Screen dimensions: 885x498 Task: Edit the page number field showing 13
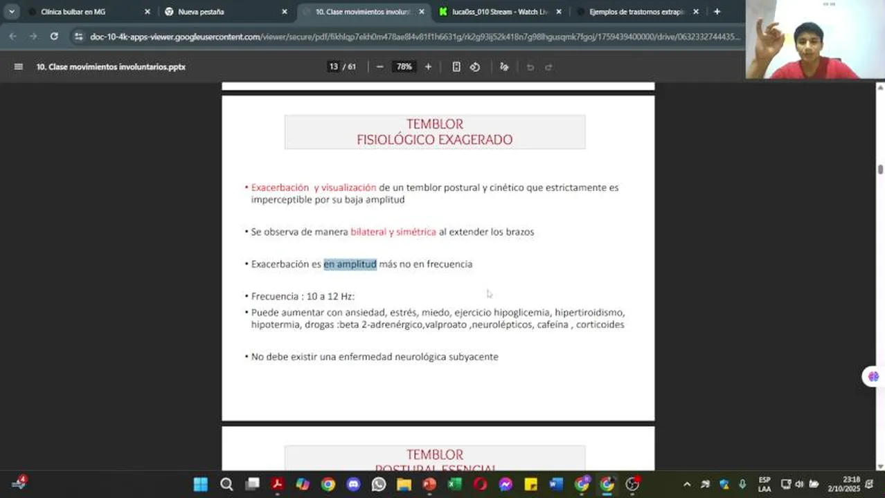334,67
